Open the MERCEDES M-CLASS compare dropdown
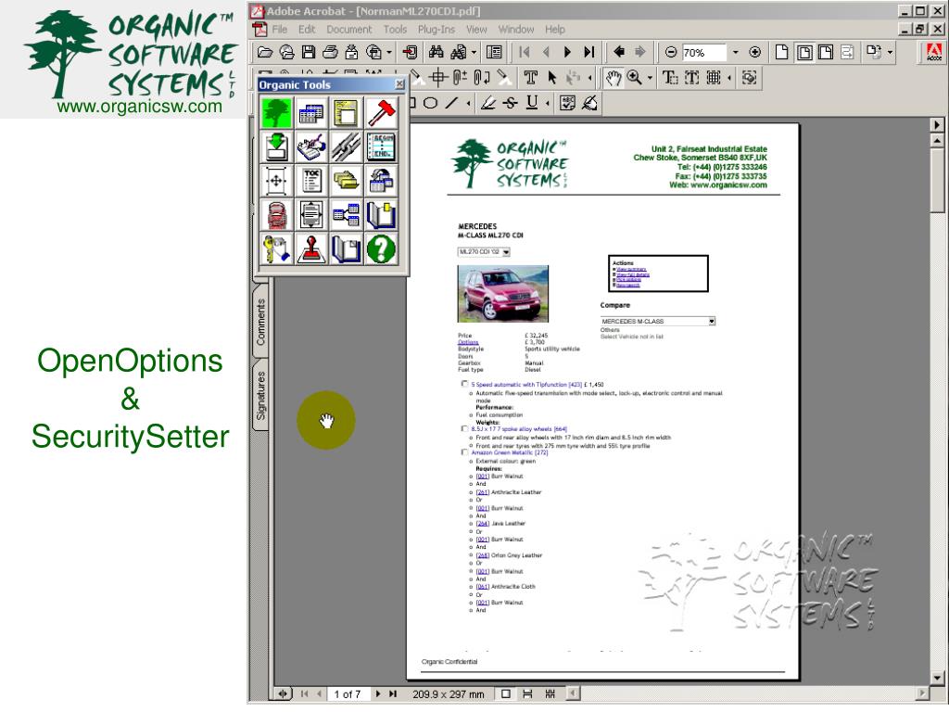 pyautogui.click(x=712, y=321)
